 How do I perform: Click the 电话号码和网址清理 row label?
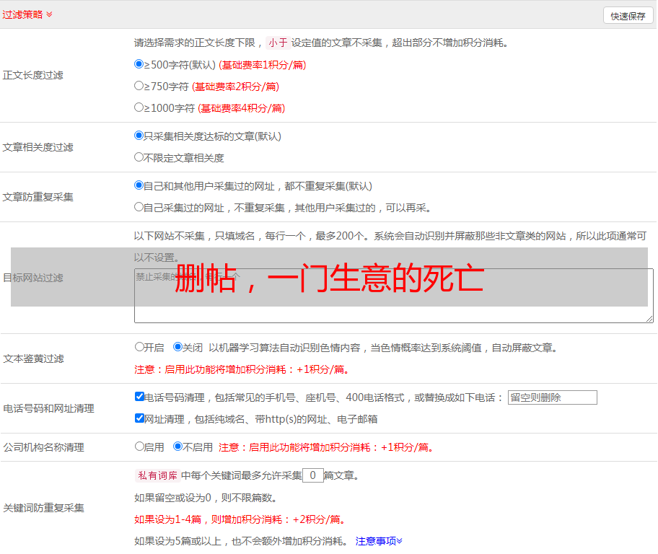tap(48, 408)
